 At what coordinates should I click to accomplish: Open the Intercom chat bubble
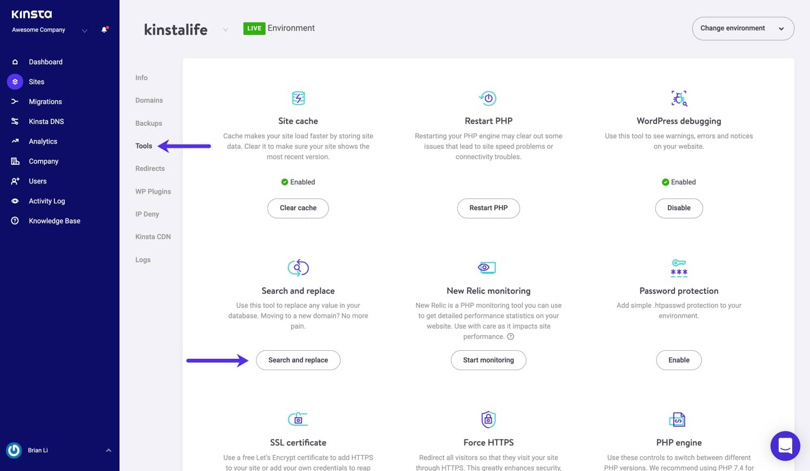(785, 446)
